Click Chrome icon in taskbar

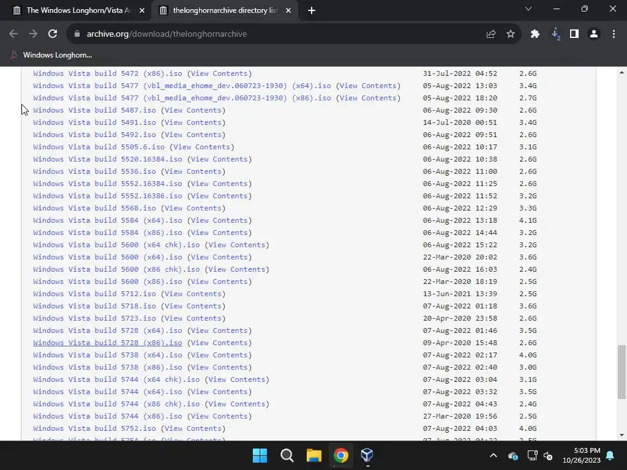click(x=341, y=455)
